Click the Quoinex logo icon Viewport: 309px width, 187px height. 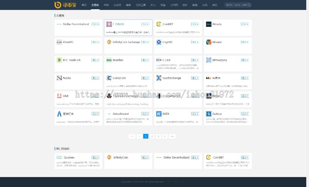(x=59, y=157)
